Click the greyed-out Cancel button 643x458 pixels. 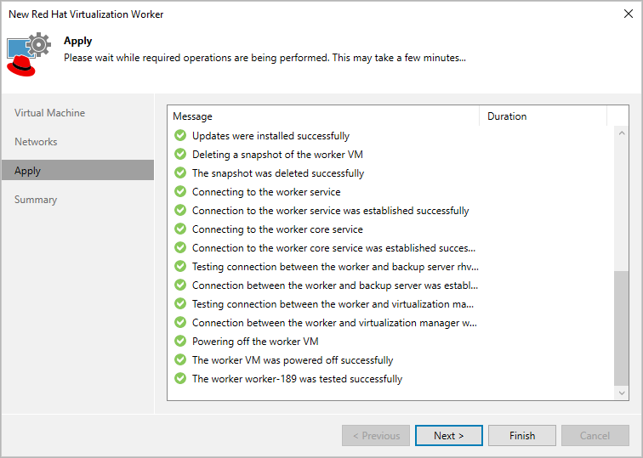[595, 435]
